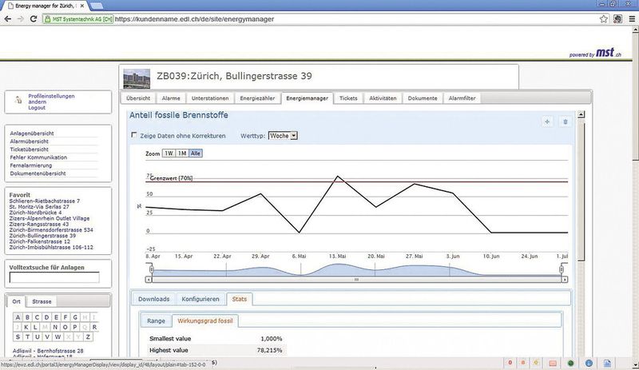The height and width of the screenshot is (370, 639).
Task: Switch to the Strasse tab
Action: pos(42,301)
